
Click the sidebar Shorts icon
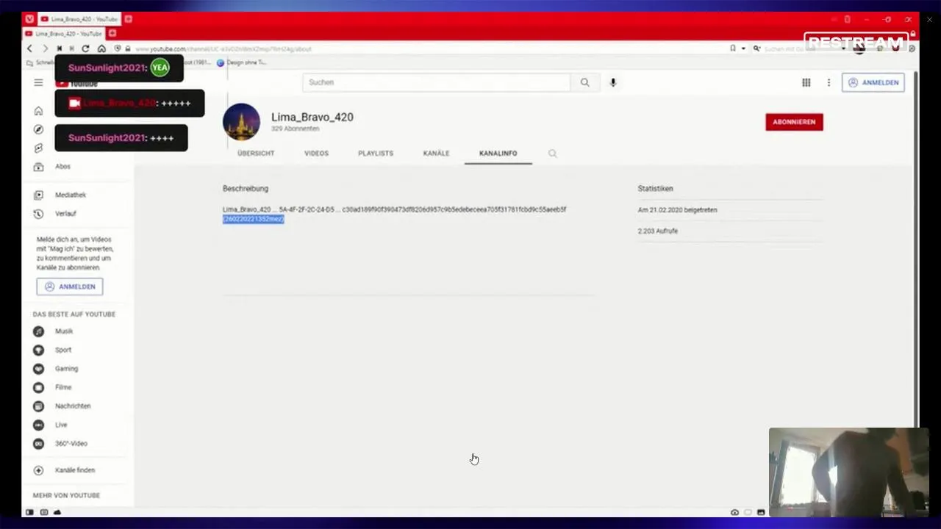point(38,148)
